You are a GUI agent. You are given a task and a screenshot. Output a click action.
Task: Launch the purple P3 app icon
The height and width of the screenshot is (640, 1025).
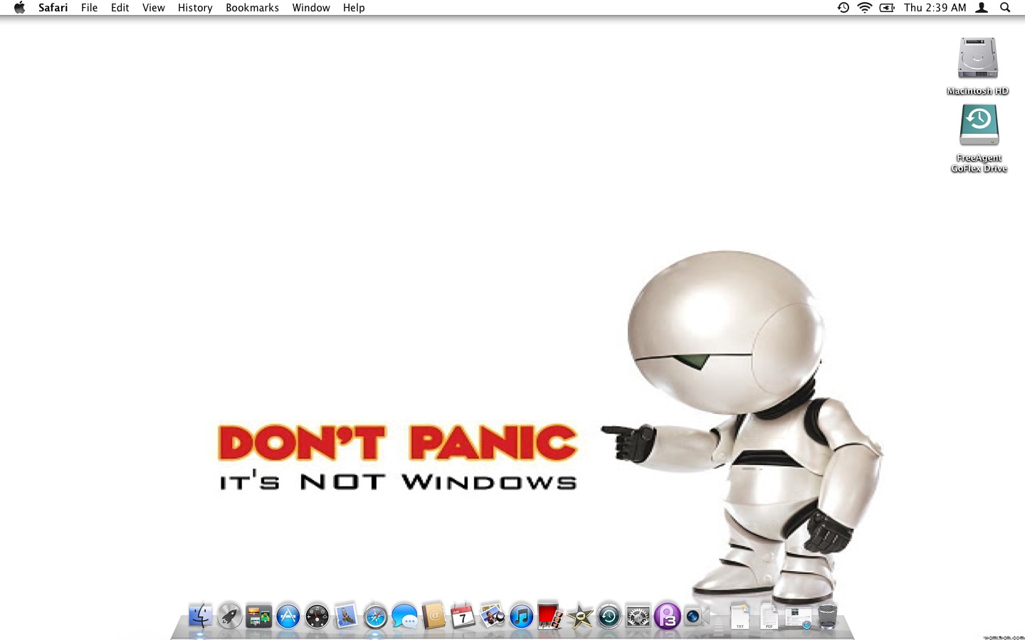click(667, 616)
